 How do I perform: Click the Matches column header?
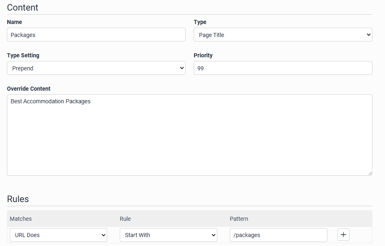pos(21,219)
